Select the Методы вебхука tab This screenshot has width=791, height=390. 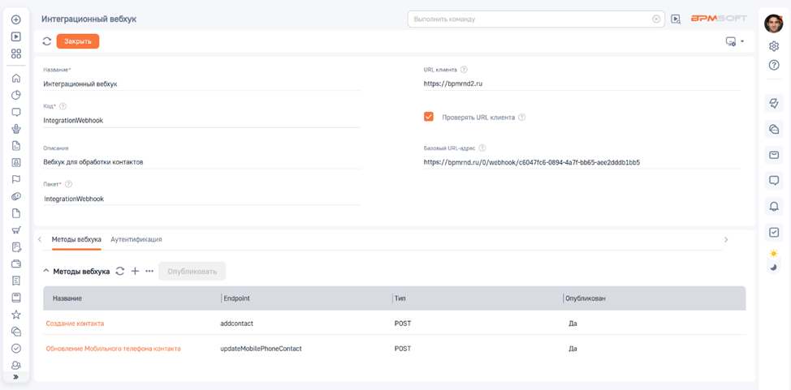(x=76, y=240)
